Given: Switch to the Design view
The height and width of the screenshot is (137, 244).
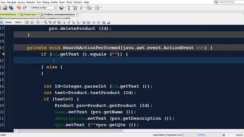Looking at the screenshot, I should (x=8, y=22).
